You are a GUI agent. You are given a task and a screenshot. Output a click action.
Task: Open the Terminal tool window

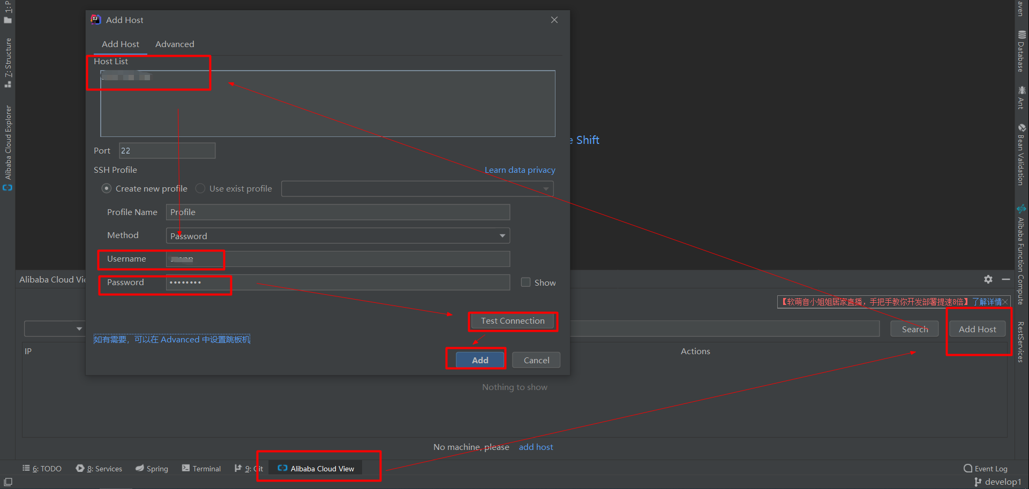point(201,469)
